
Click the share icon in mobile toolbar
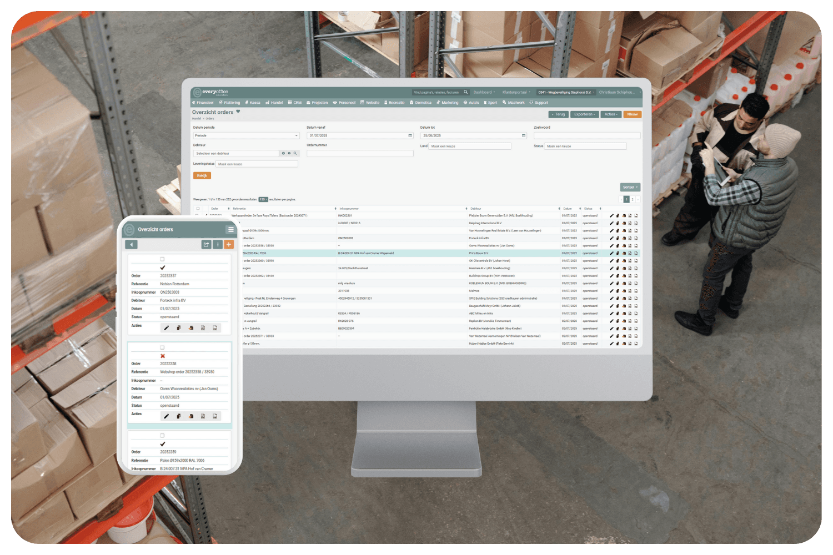tap(206, 244)
